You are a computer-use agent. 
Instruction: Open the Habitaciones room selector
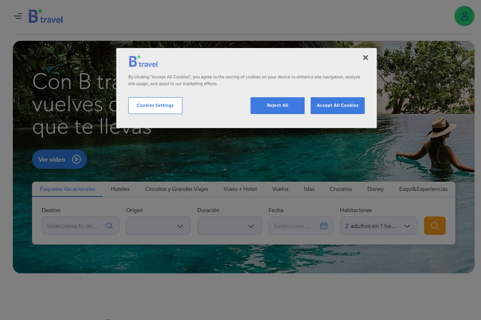(x=378, y=226)
